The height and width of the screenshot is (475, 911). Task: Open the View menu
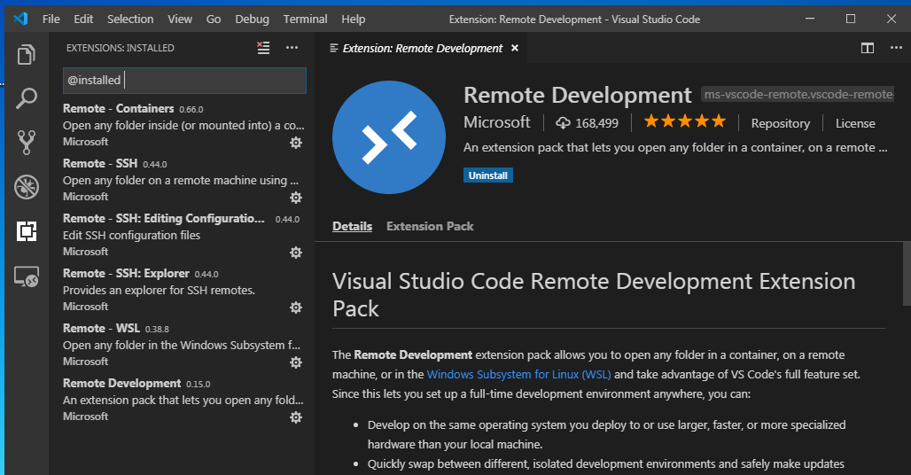(180, 19)
